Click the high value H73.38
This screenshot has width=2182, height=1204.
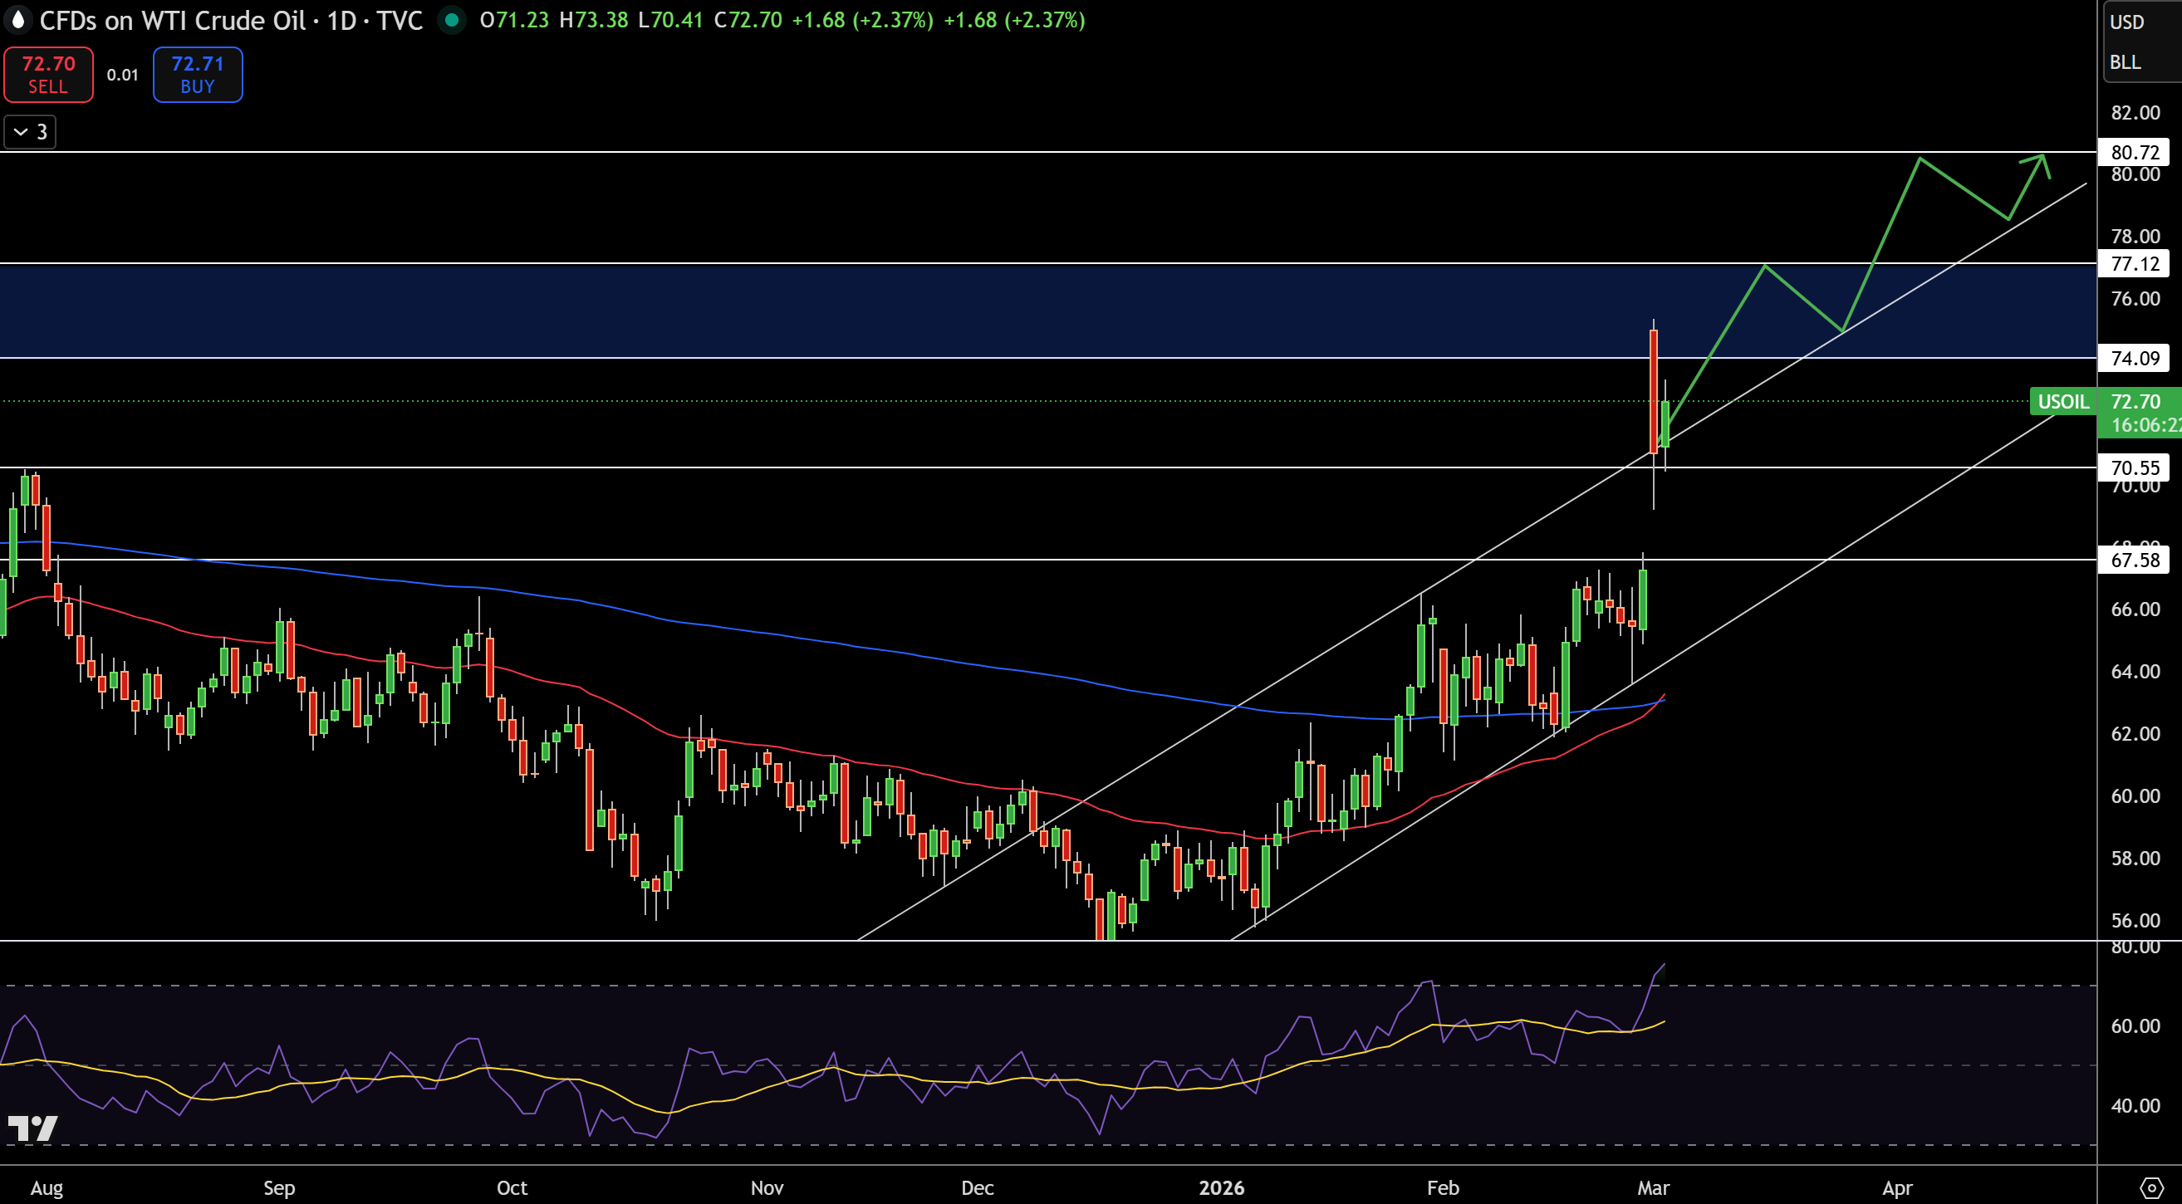click(594, 20)
